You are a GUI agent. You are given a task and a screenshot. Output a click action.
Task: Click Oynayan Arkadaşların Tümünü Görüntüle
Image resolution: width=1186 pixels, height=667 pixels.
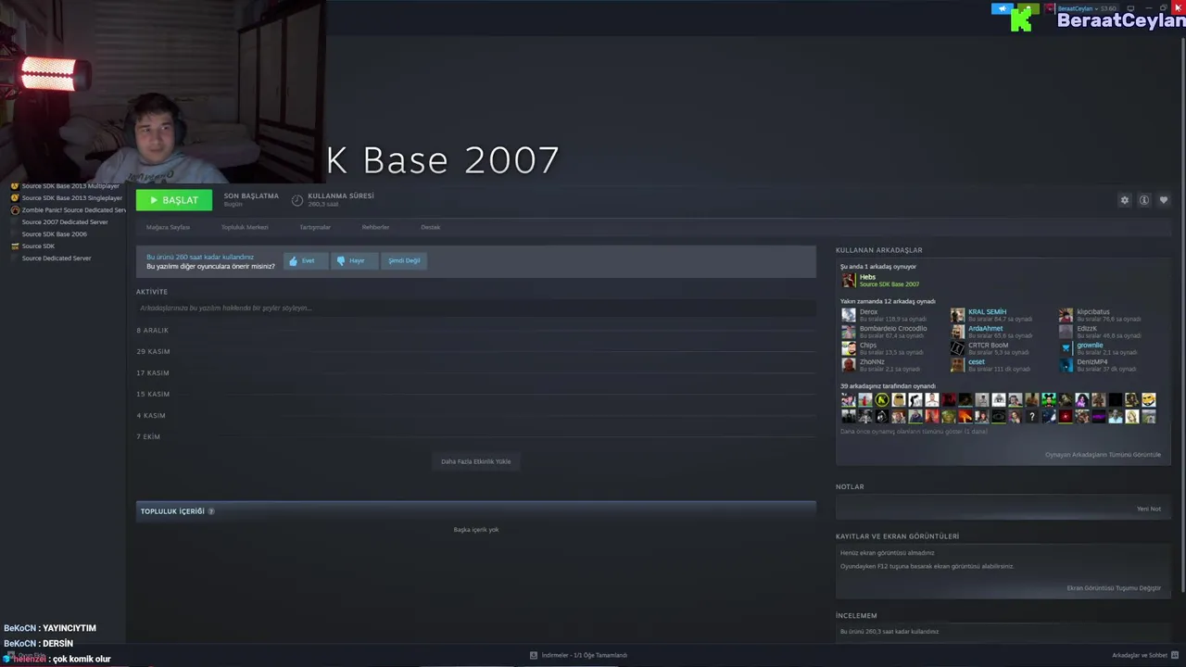[x=1103, y=455]
